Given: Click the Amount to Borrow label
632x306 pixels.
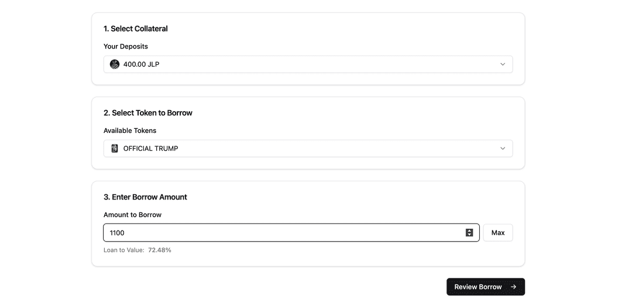Looking at the screenshot, I should tap(132, 215).
